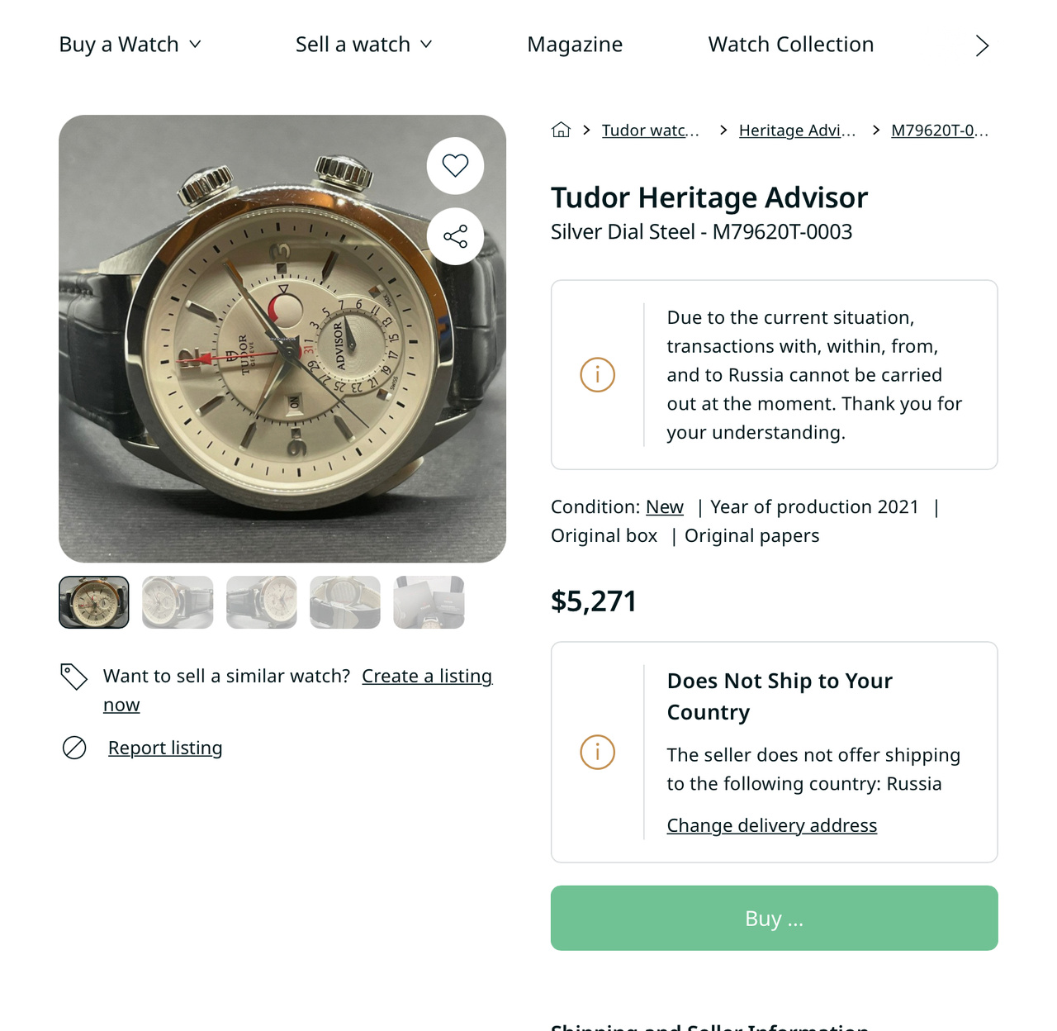Open the Magazine menu item
1057x1031 pixels.
[575, 45]
